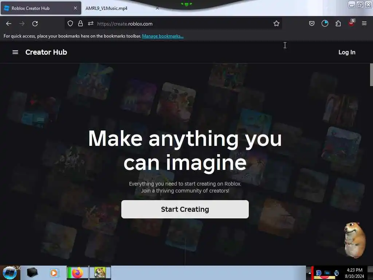Click the hamster Box taskbar icon

point(100,273)
